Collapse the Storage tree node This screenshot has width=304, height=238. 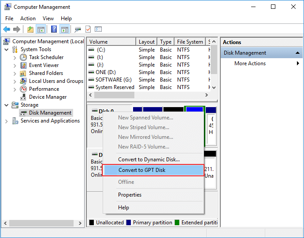7,105
